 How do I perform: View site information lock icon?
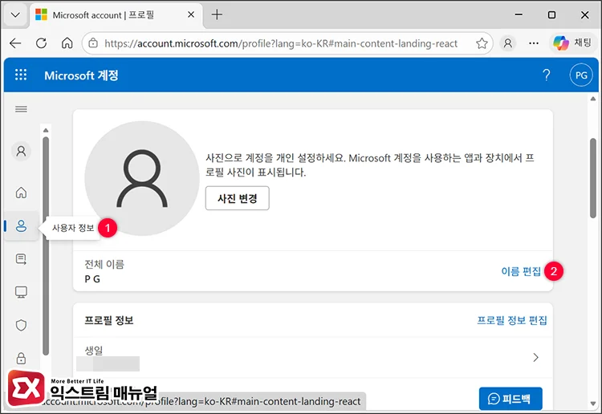[x=93, y=43]
